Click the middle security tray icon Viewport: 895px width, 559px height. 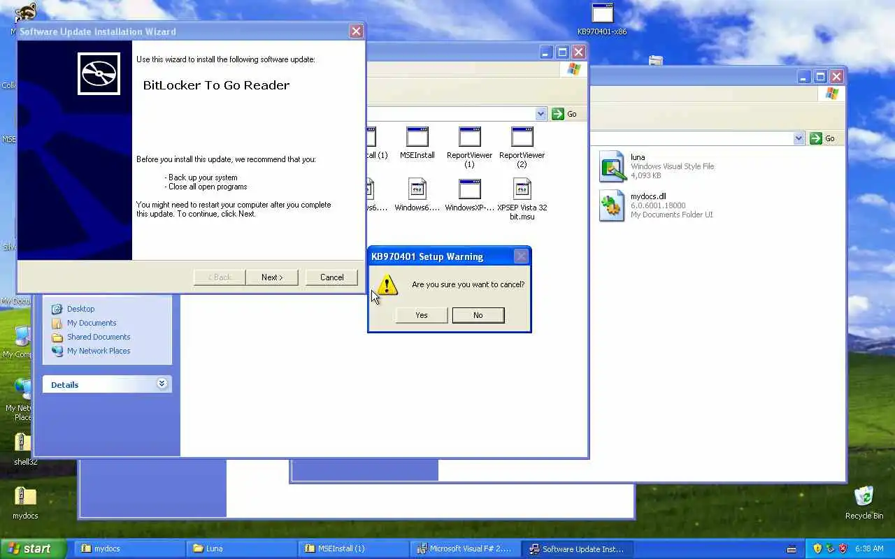coord(830,549)
